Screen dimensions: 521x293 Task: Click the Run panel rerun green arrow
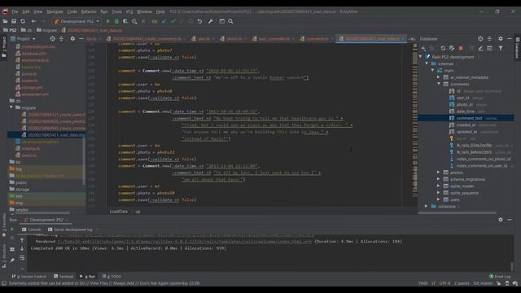pyautogui.click(x=12, y=230)
